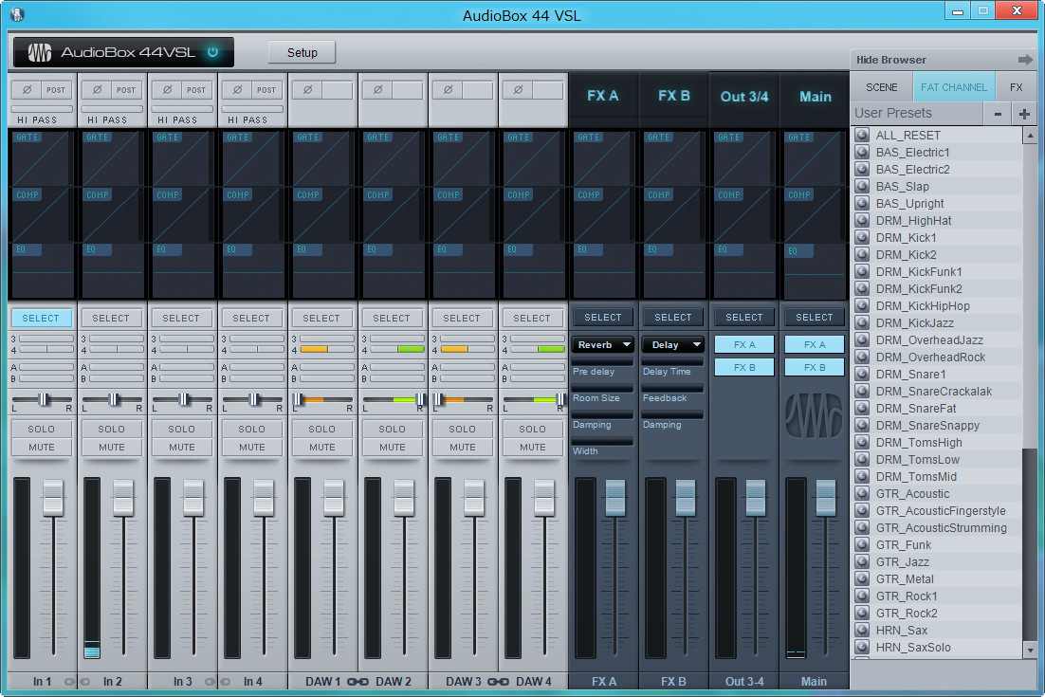The height and width of the screenshot is (697, 1045).
Task: Switch to the SCENE tab
Action: coord(882,87)
